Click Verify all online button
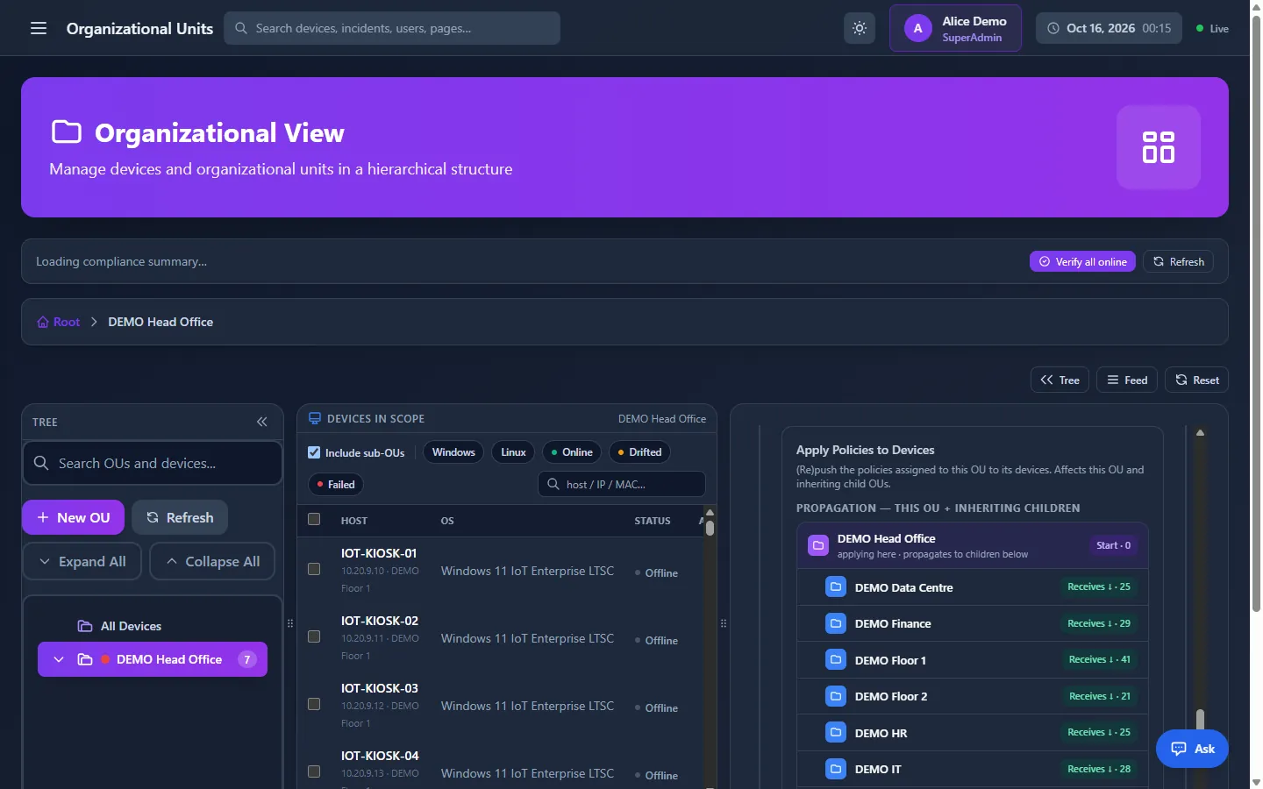 pos(1082,261)
